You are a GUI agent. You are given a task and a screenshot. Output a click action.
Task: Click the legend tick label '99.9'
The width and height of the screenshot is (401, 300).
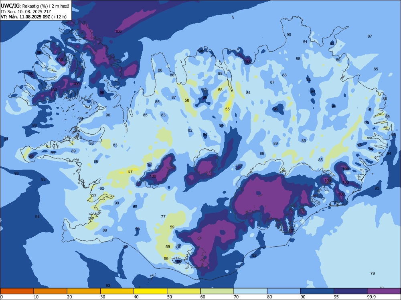click(x=371, y=297)
